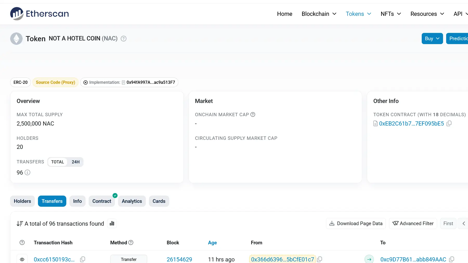Preview transaction with the eye icon
The height and width of the screenshot is (263, 468).
click(22, 259)
